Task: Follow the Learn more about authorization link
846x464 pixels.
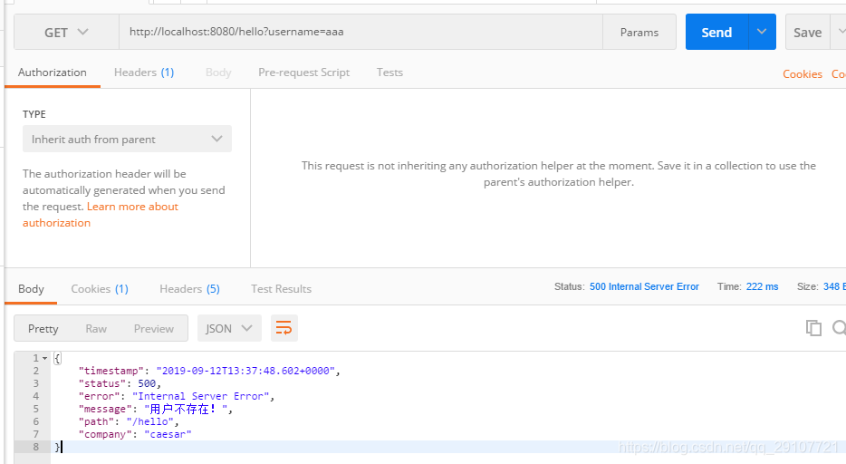Action: 101,215
